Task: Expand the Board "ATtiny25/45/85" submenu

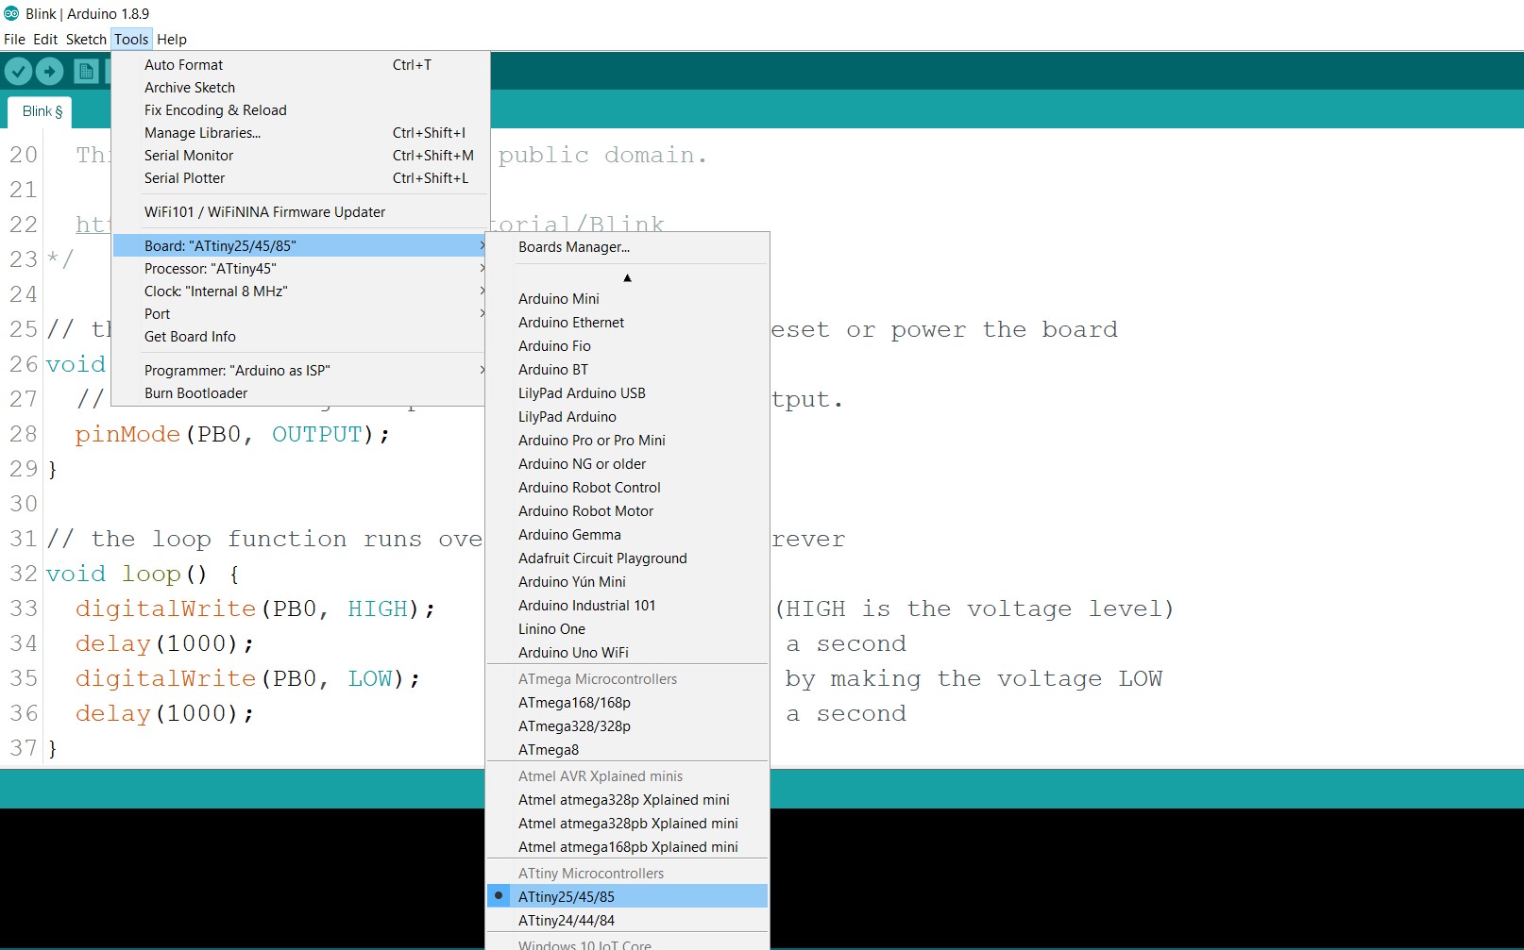Action: point(300,246)
